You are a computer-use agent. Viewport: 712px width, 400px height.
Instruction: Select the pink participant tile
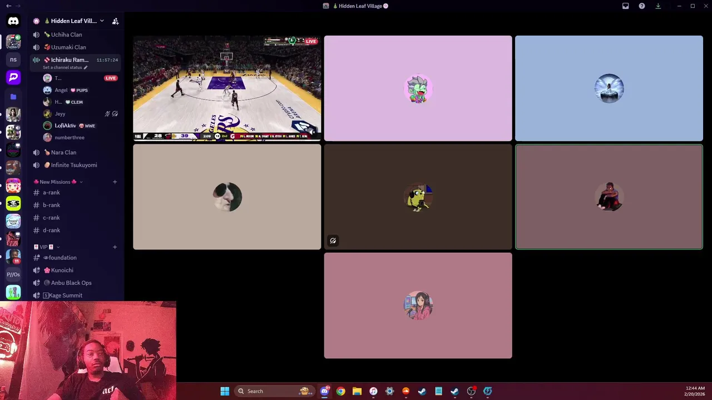(418, 88)
